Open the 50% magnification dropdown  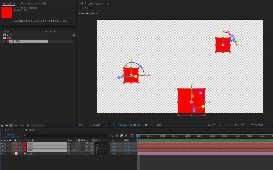point(83,125)
